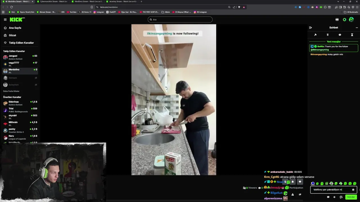
Task: Open skyrairl recommended channel
Action: (x=20, y=117)
